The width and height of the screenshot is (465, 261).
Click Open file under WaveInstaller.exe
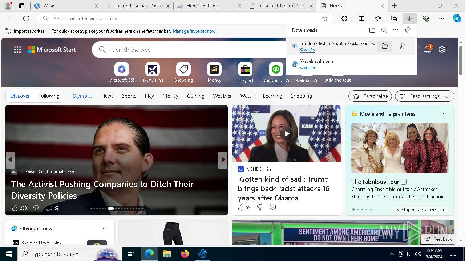coord(307,67)
